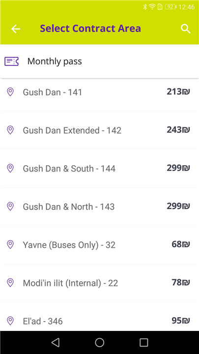199x354 pixels.
Task: Select Gush Dan - 141 contract area
Action: coord(99,92)
